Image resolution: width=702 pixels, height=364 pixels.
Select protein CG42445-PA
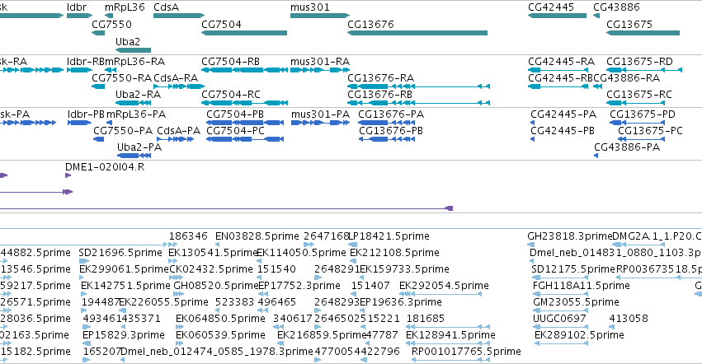pos(532,123)
